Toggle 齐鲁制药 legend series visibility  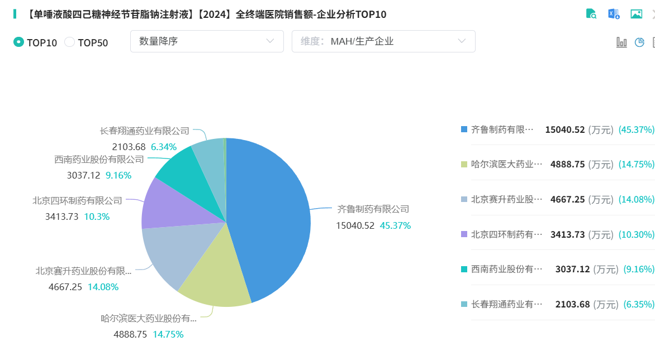pos(502,129)
